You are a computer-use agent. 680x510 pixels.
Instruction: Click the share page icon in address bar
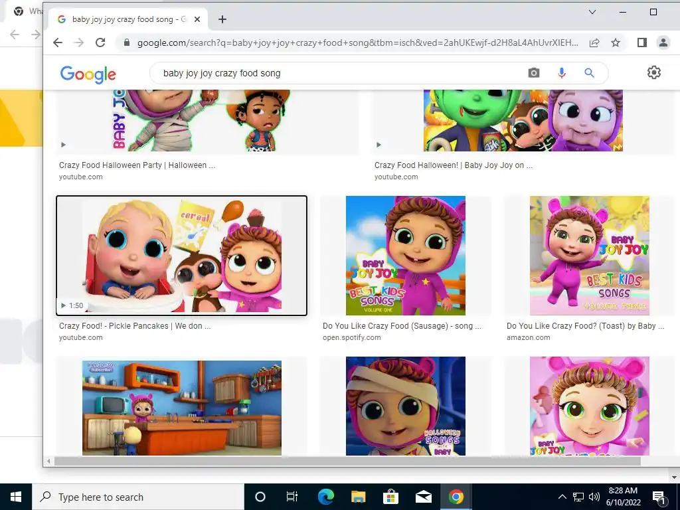594,42
